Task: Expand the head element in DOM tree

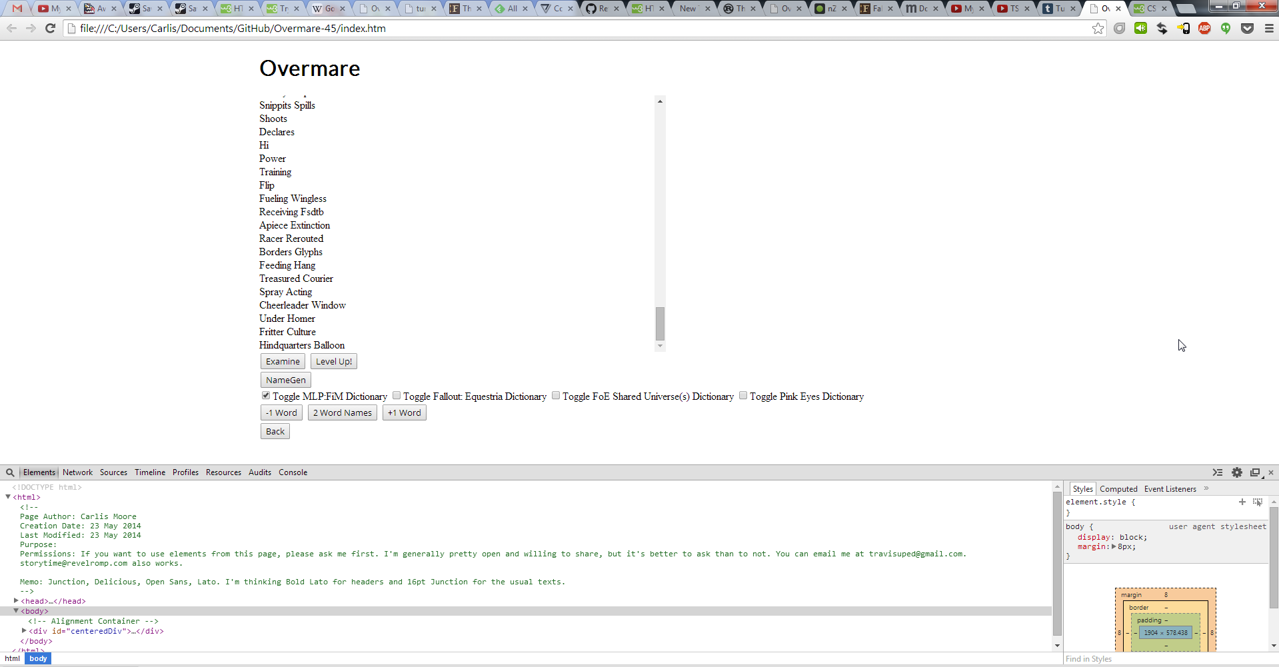Action: pos(16,601)
